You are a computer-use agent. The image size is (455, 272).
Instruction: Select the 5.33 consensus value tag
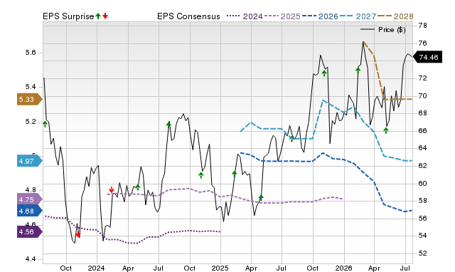[x=30, y=100]
